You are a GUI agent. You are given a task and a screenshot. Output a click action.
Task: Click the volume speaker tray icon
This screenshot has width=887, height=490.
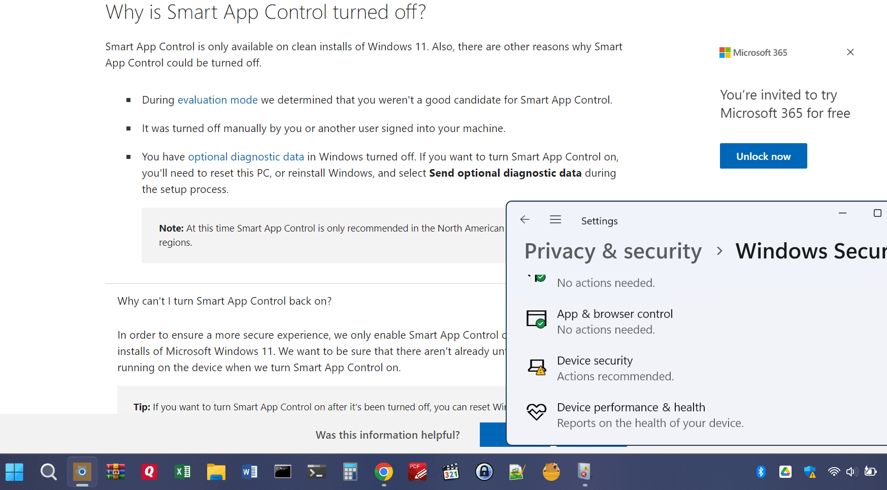click(x=852, y=472)
